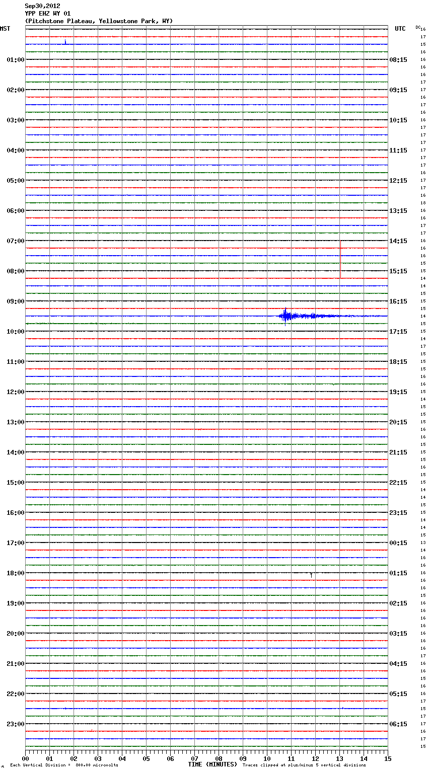
Task: Click the 15:15 UTC time label
Action: [398, 271]
